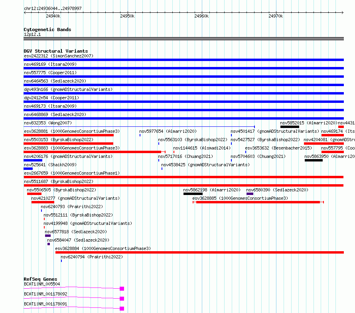The width and height of the screenshot is (355, 313).
Task: Open nsv4199948 (gnomADStructuralVariants) label
Action: point(88,223)
